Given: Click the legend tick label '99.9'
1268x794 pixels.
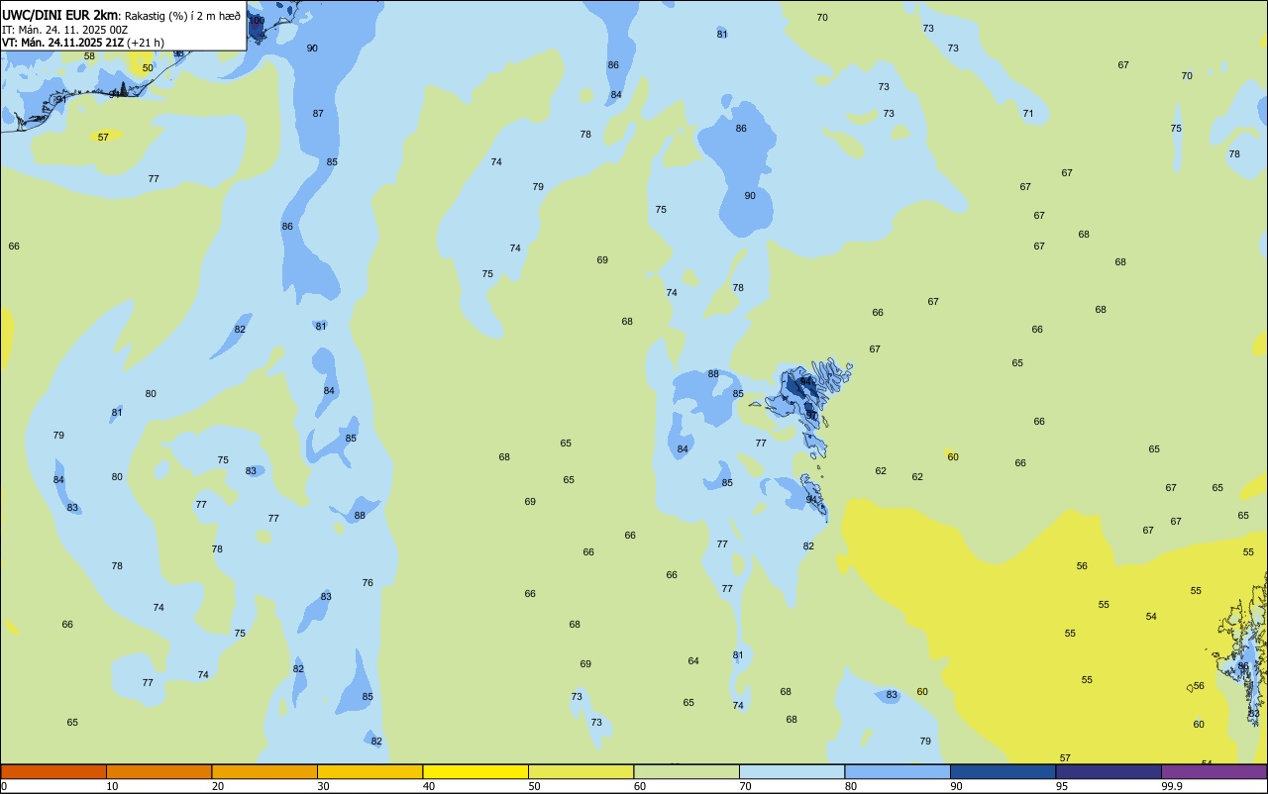Looking at the screenshot, I should click(1172, 786).
